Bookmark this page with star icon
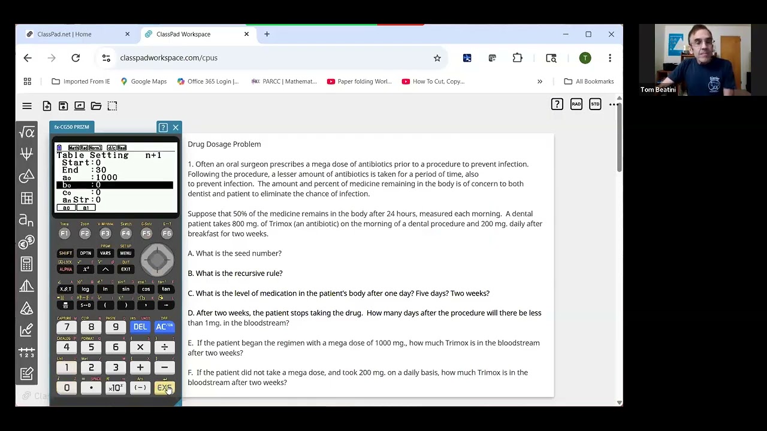 (x=437, y=58)
